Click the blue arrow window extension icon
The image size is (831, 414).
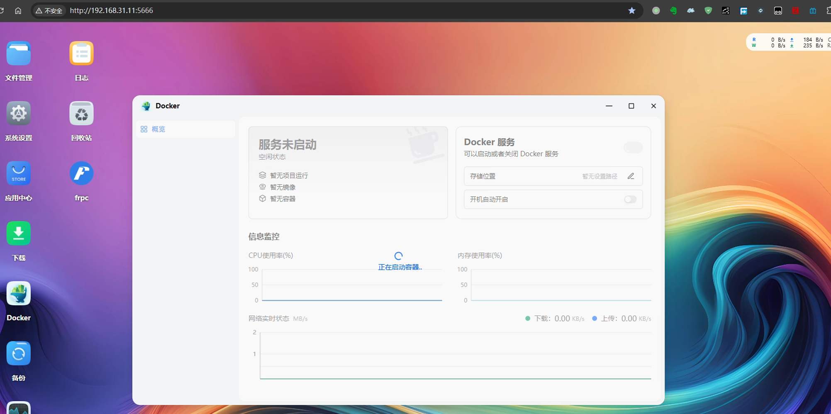coord(743,10)
